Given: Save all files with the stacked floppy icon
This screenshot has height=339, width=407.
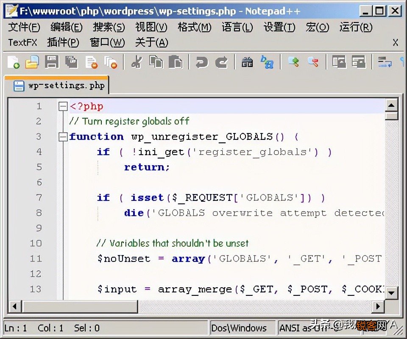Looking at the screenshot, I should pyautogui.click(x=72, y=62).
